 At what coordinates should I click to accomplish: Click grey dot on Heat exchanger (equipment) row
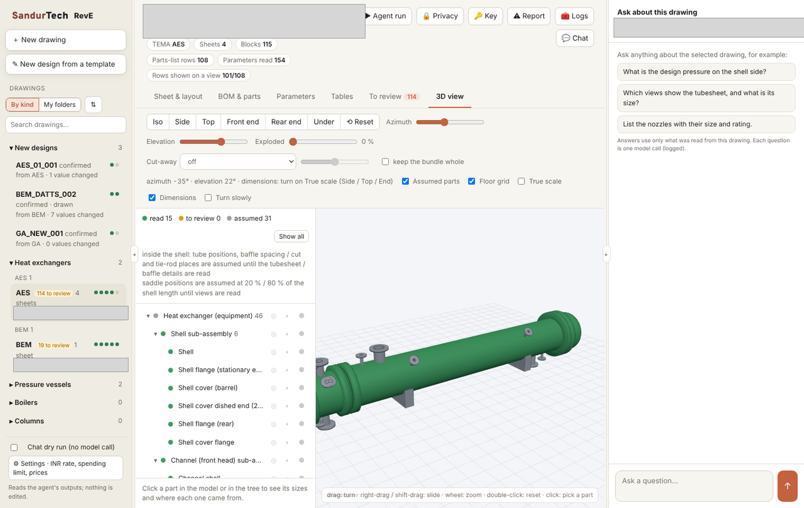[301, 316]
